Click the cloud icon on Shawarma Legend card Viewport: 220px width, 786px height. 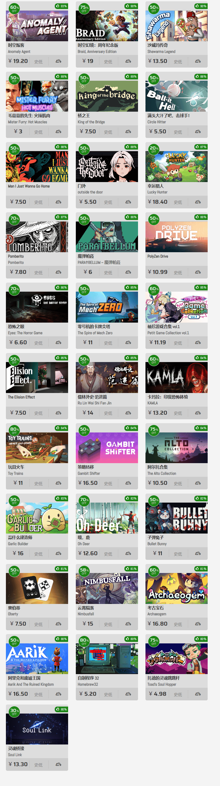(x=198, y=61)
